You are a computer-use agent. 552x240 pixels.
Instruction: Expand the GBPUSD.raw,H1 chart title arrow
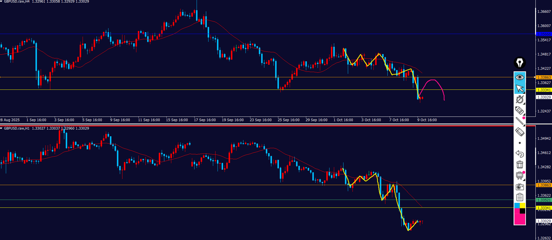pyautogui.click(x=1, y=128)
